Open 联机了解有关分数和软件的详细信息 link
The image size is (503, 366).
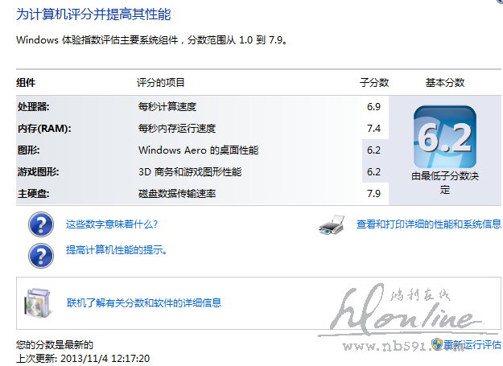pyautogui.click(x=144, y=302)
